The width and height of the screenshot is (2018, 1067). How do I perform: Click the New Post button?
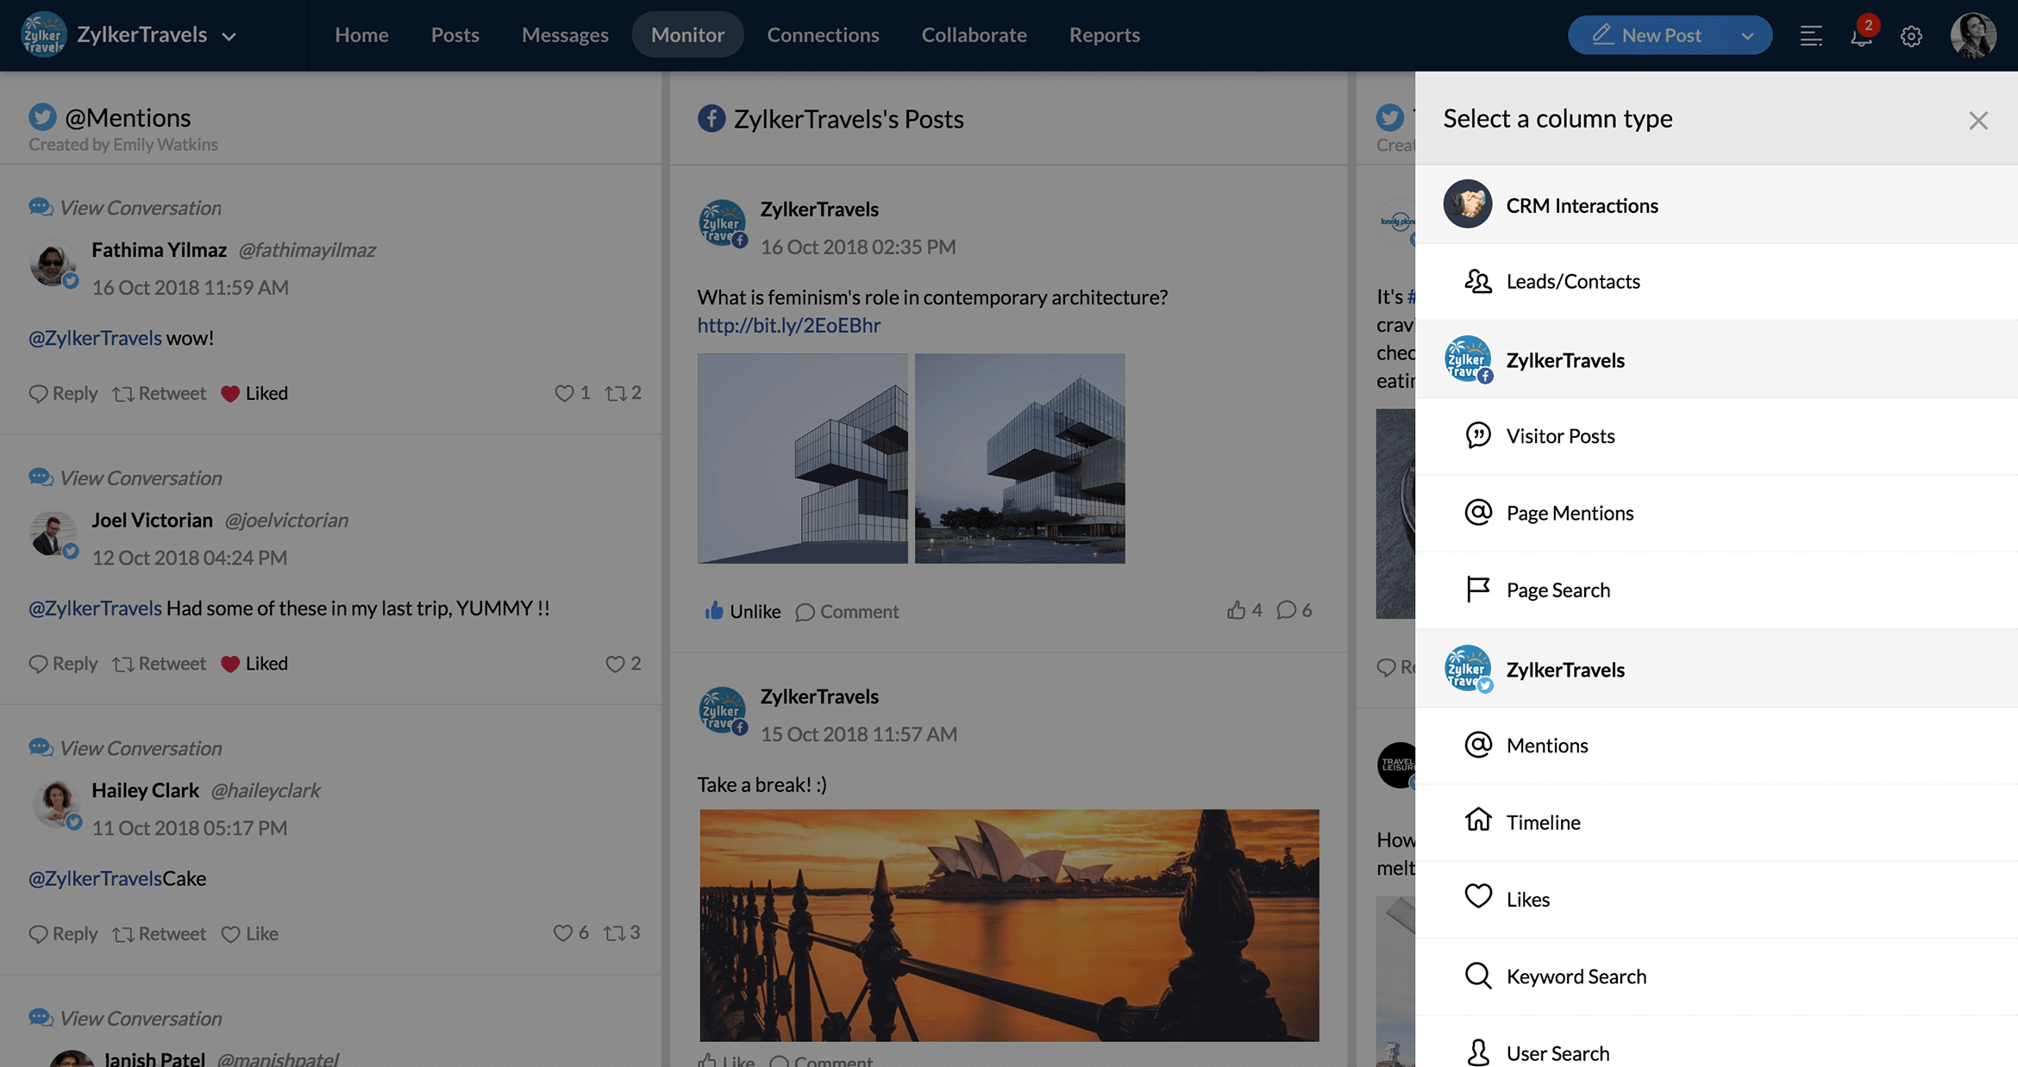tap(1647, 35)
